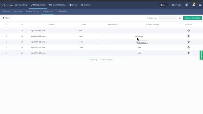Image resolution: width=203 pixels, height=114 pixels.
Task: Open the bulk actions dropdown
Action: [x=168, y=18]
